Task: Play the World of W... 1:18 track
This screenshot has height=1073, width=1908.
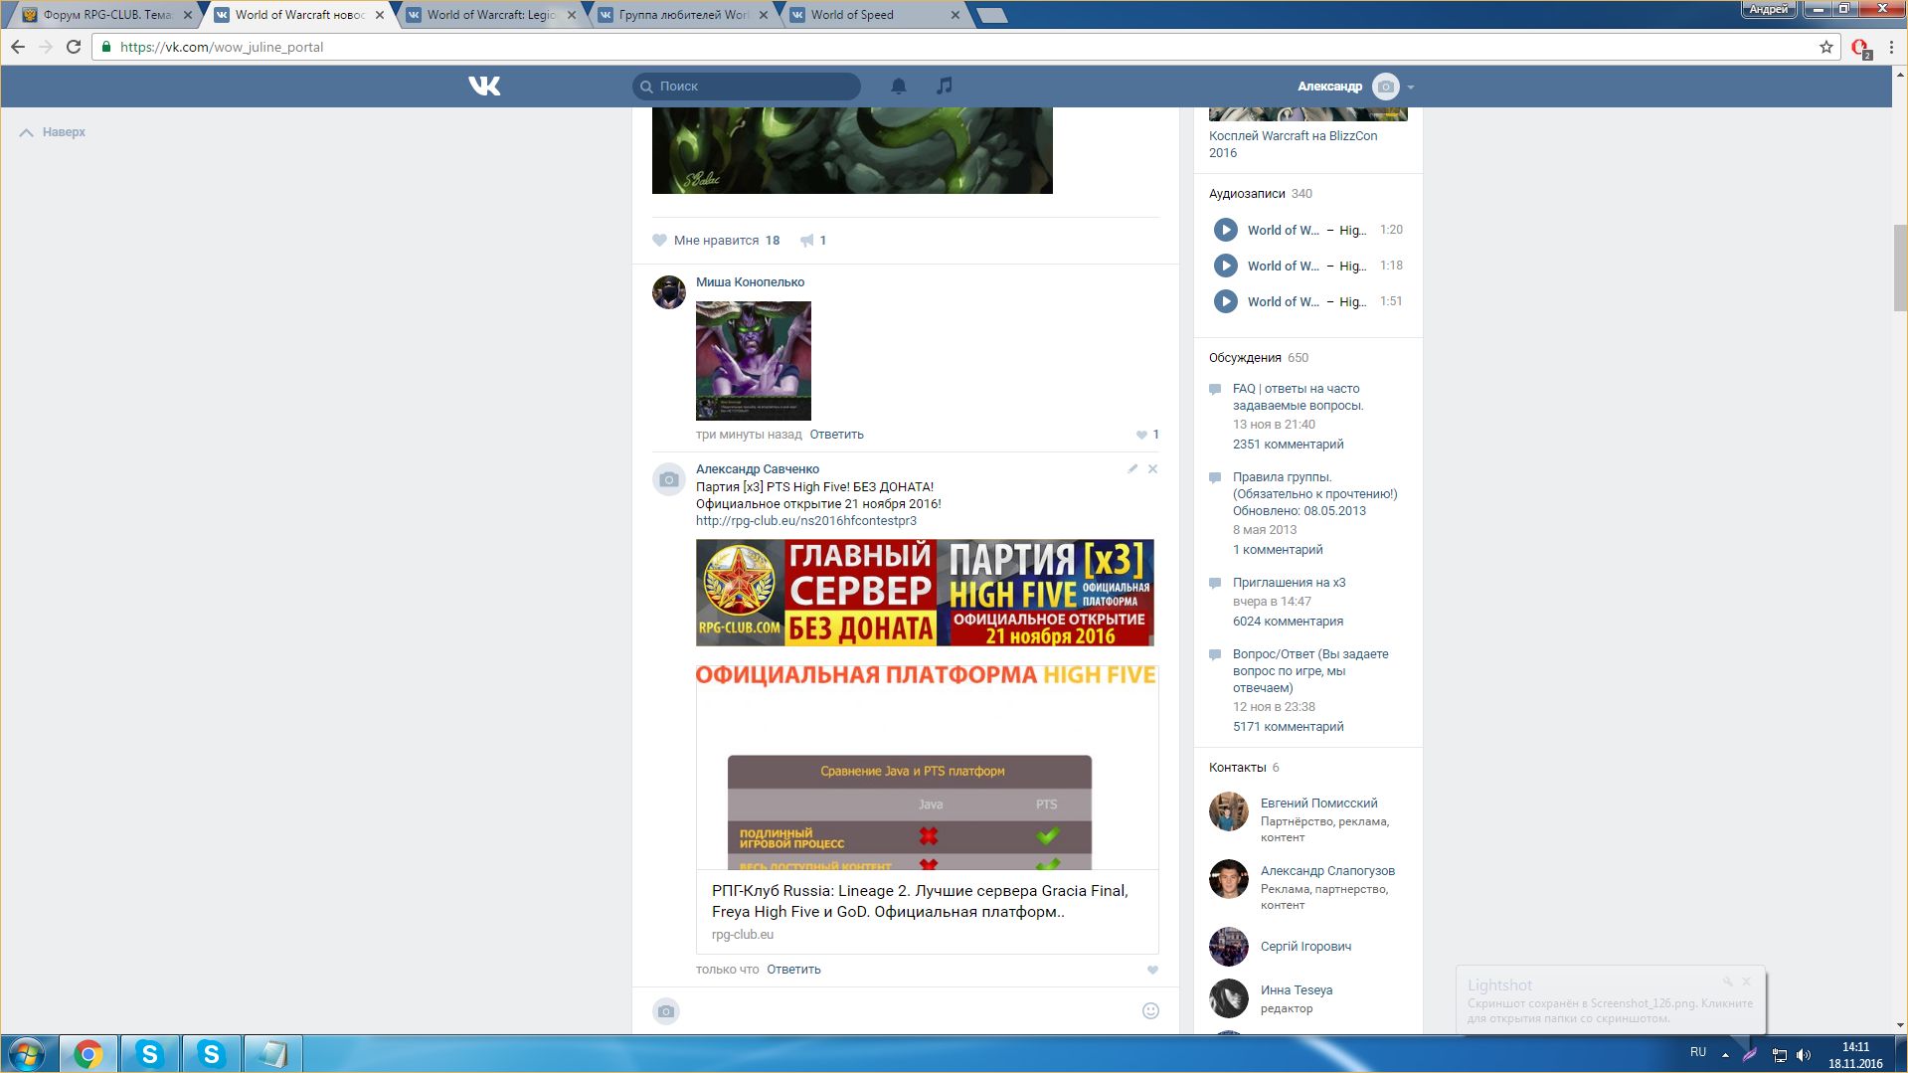Action: pyautogui.click(x=1226, y=266)
